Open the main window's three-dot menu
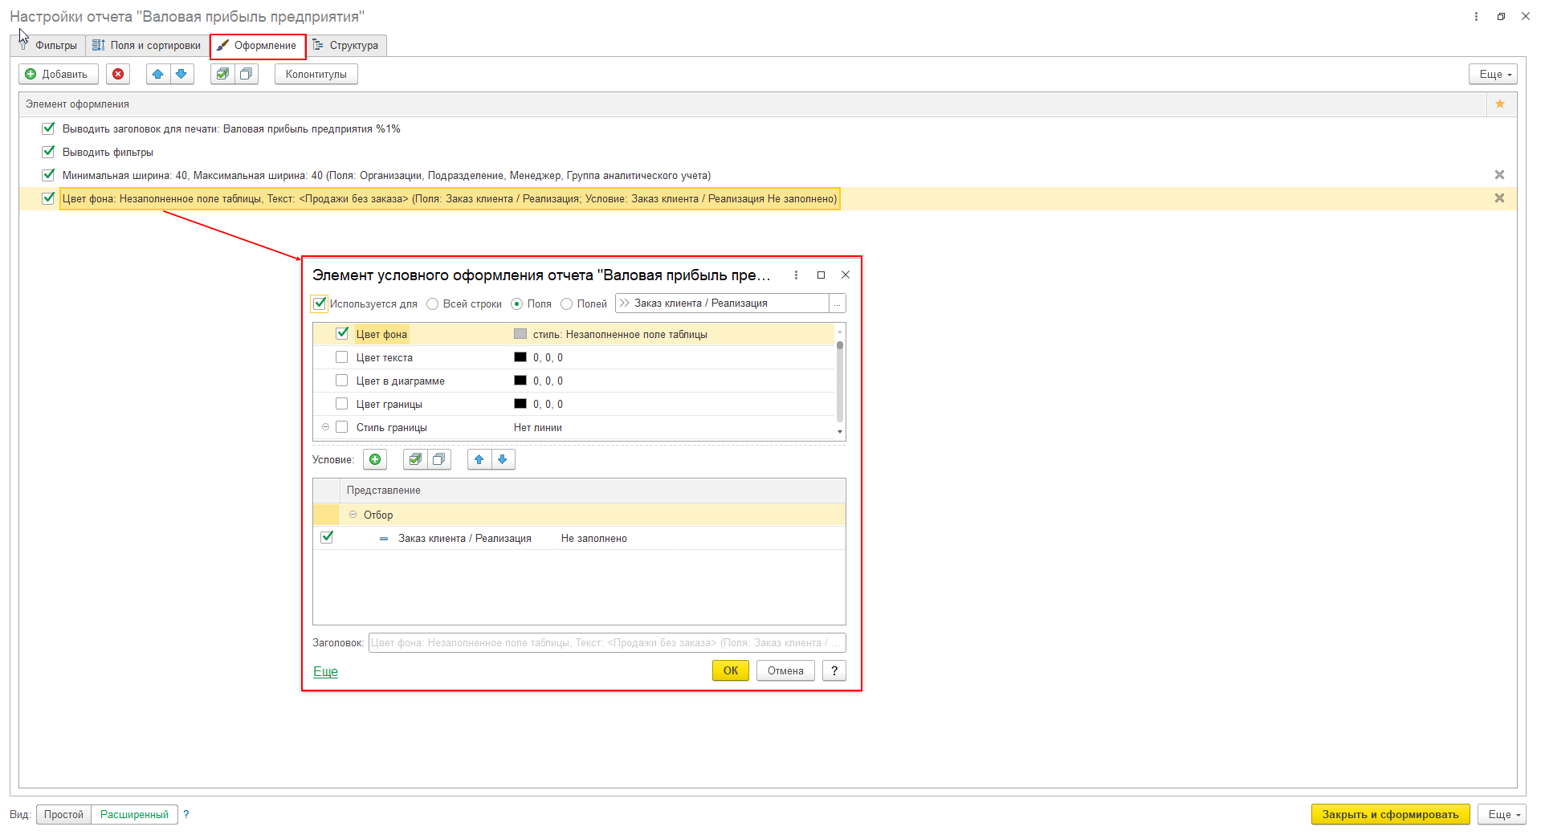 point(1476,16)
